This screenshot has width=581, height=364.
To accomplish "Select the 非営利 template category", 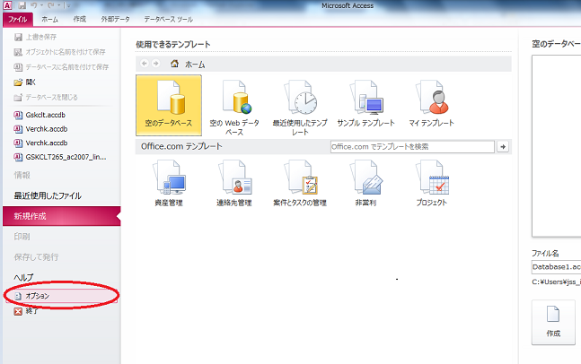I will tap(365, 183).
